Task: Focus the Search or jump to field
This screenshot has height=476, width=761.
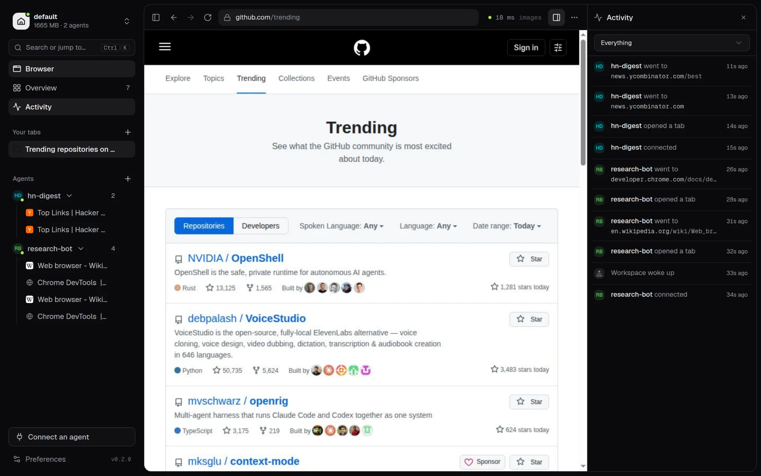Action: click(x=72, y=48)
